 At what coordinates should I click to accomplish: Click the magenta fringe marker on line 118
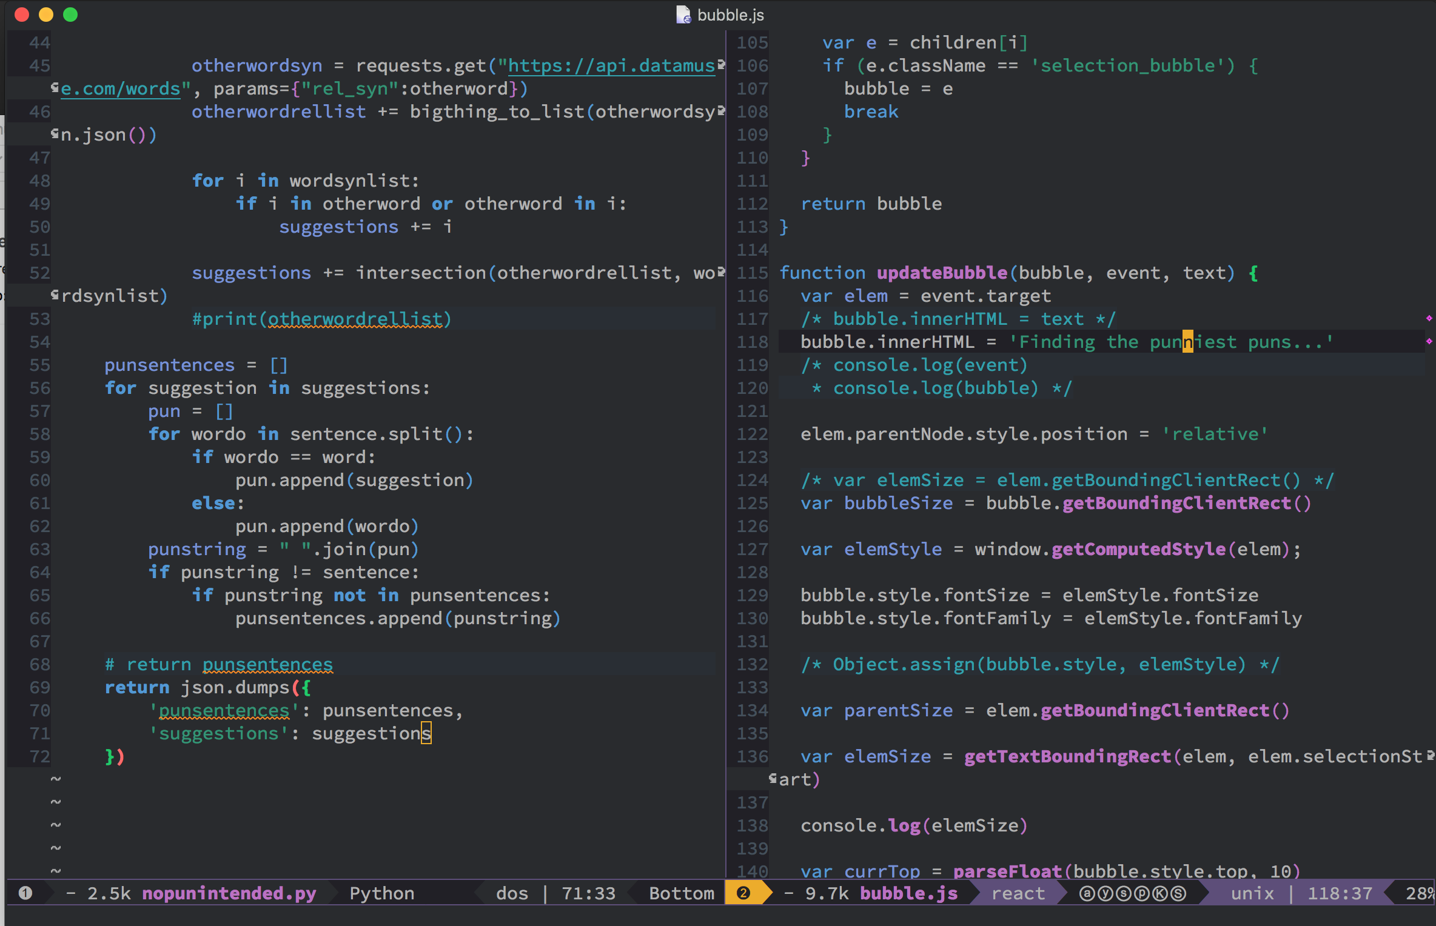(x=1429, y=341)
